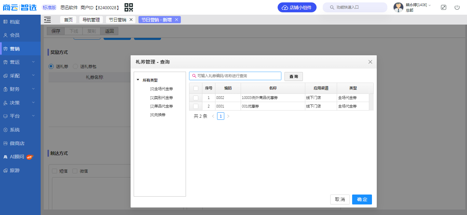Click the 保存 toolbar button
Screen dimensions: 467x215
tap(56, 31)
